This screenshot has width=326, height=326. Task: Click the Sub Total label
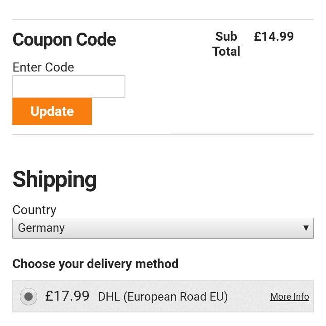pos(226,44)
